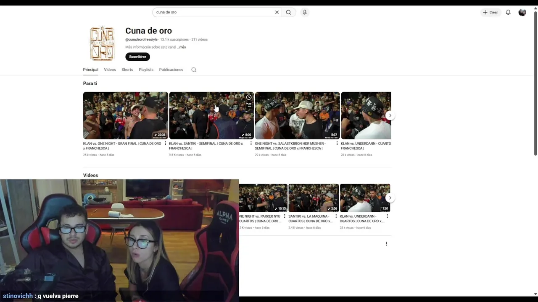
Task: Click the page vertical scrollbar thumb
Action: click(535, 84)
